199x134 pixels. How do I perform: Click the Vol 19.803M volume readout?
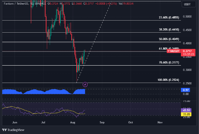(126, 4)
